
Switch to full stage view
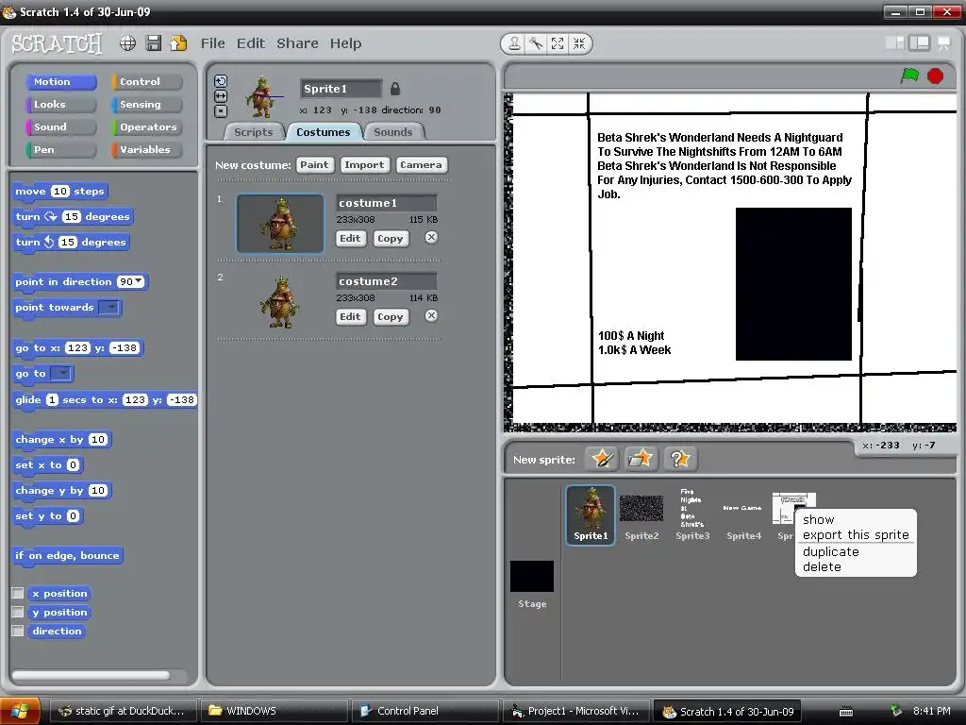pyautogui.click(x=919, y=42)
